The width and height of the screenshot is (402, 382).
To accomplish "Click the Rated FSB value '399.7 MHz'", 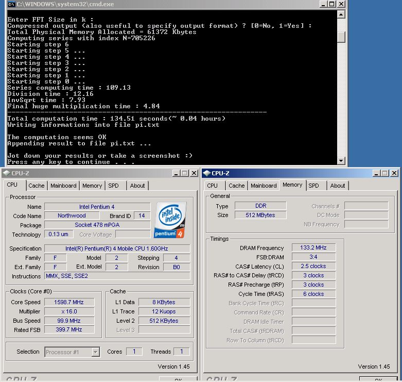I will tap(69, 329).
